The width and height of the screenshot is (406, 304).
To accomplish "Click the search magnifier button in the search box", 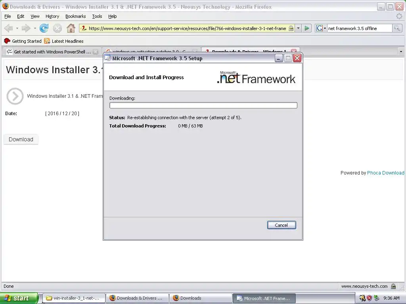I will (x=397, y=28).
